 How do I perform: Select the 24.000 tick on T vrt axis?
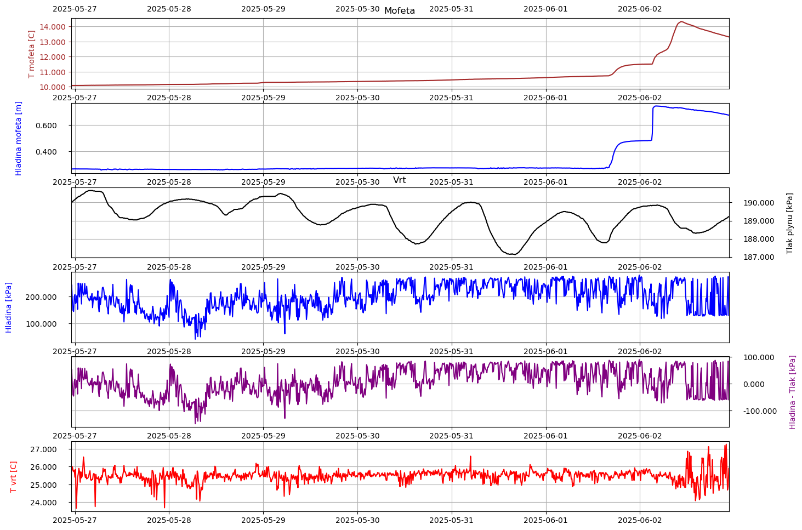43,503
